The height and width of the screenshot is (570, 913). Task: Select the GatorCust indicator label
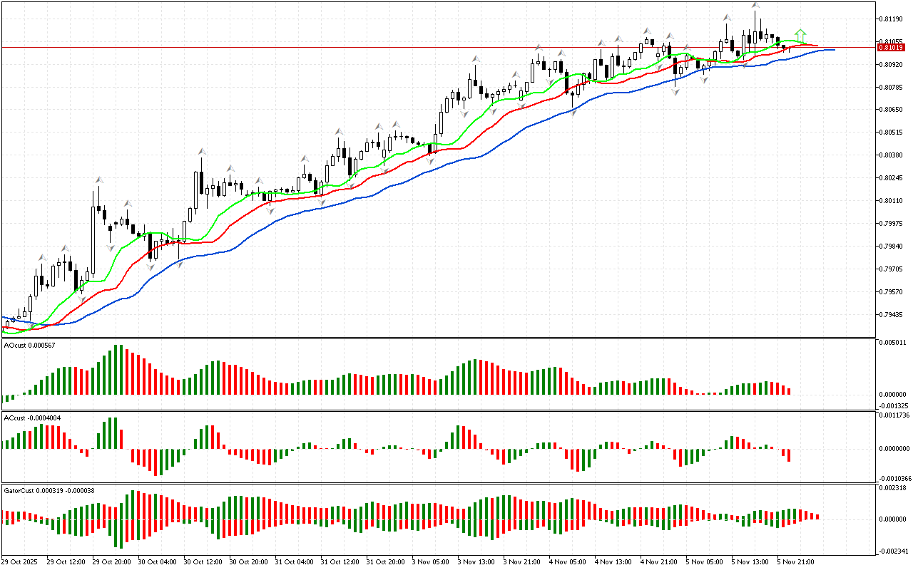[50, 490]
